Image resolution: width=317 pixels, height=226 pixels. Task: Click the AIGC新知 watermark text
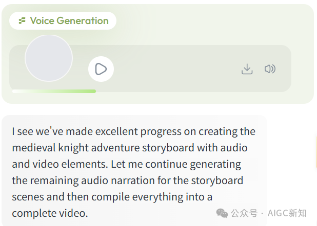pyautogui.click(x=287, y=213)
